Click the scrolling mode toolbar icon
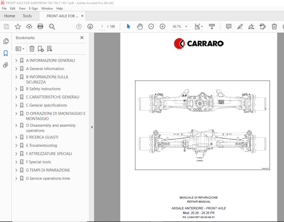The height and width of the screenshot is (222, 284). [212, 27]
